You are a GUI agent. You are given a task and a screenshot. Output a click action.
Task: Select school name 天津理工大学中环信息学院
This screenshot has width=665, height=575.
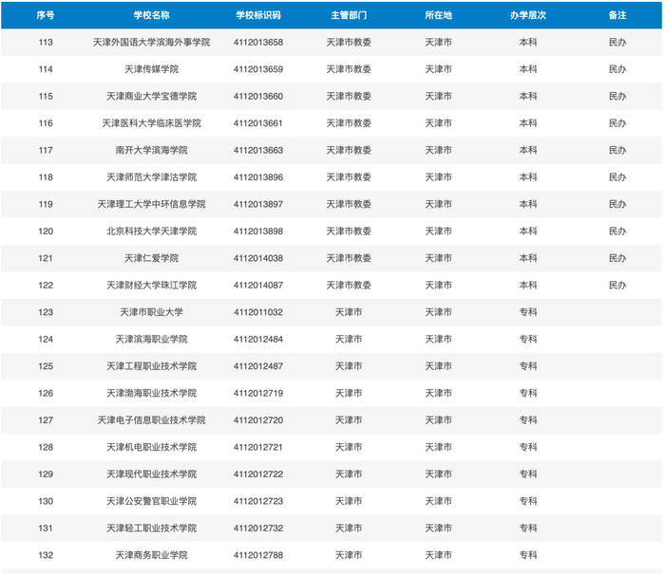[x=151, y=205]
